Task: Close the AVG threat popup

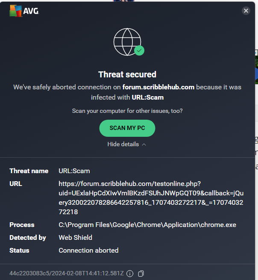Action: 246,11
